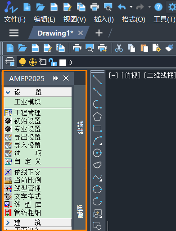Screen dimensions: 176x231
Task: Select the Rectangle tool
Action: point(97,128)
